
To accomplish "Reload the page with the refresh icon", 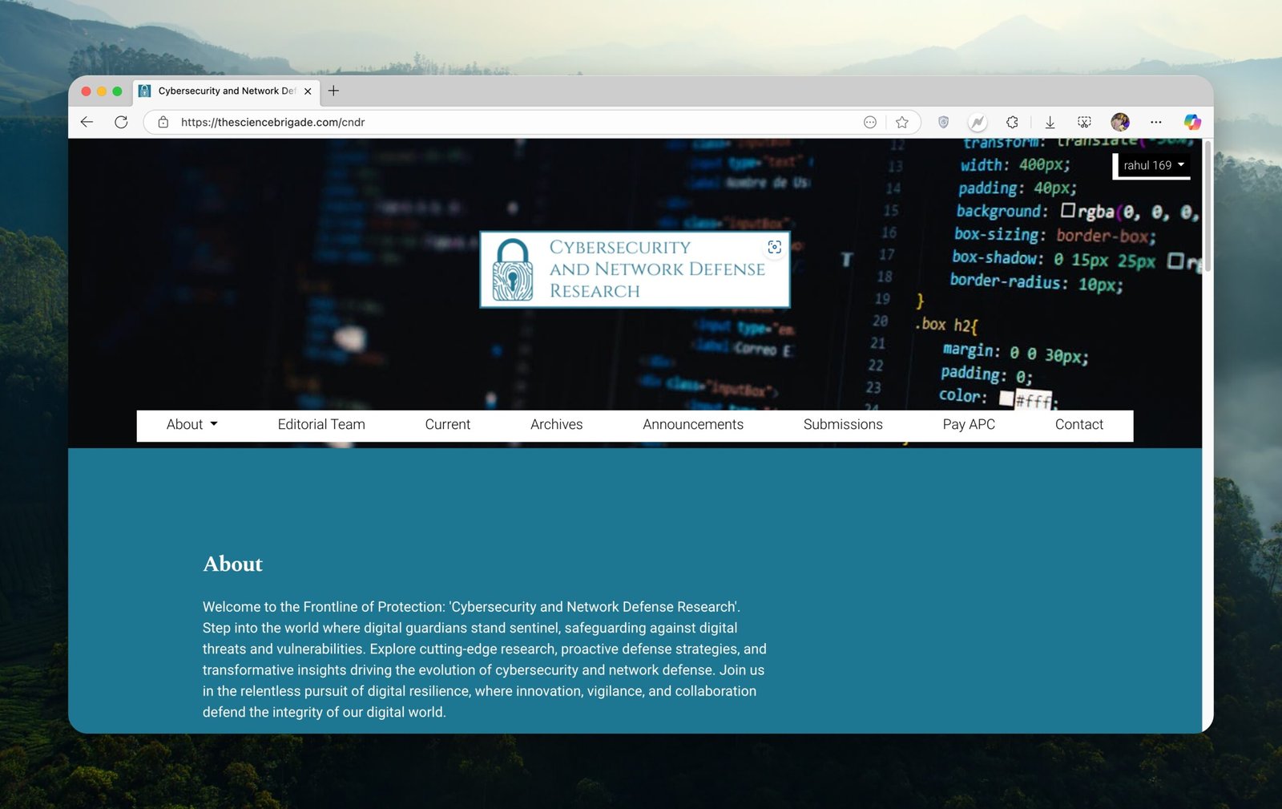I will click(121, 122).
